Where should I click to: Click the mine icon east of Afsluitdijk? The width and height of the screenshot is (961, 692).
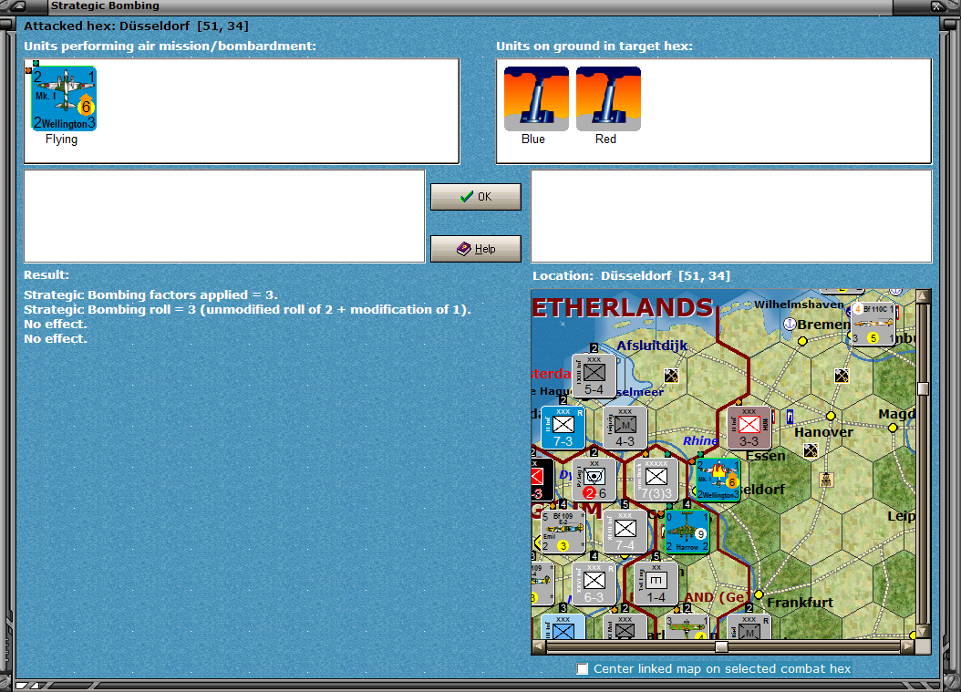[671, 375]
